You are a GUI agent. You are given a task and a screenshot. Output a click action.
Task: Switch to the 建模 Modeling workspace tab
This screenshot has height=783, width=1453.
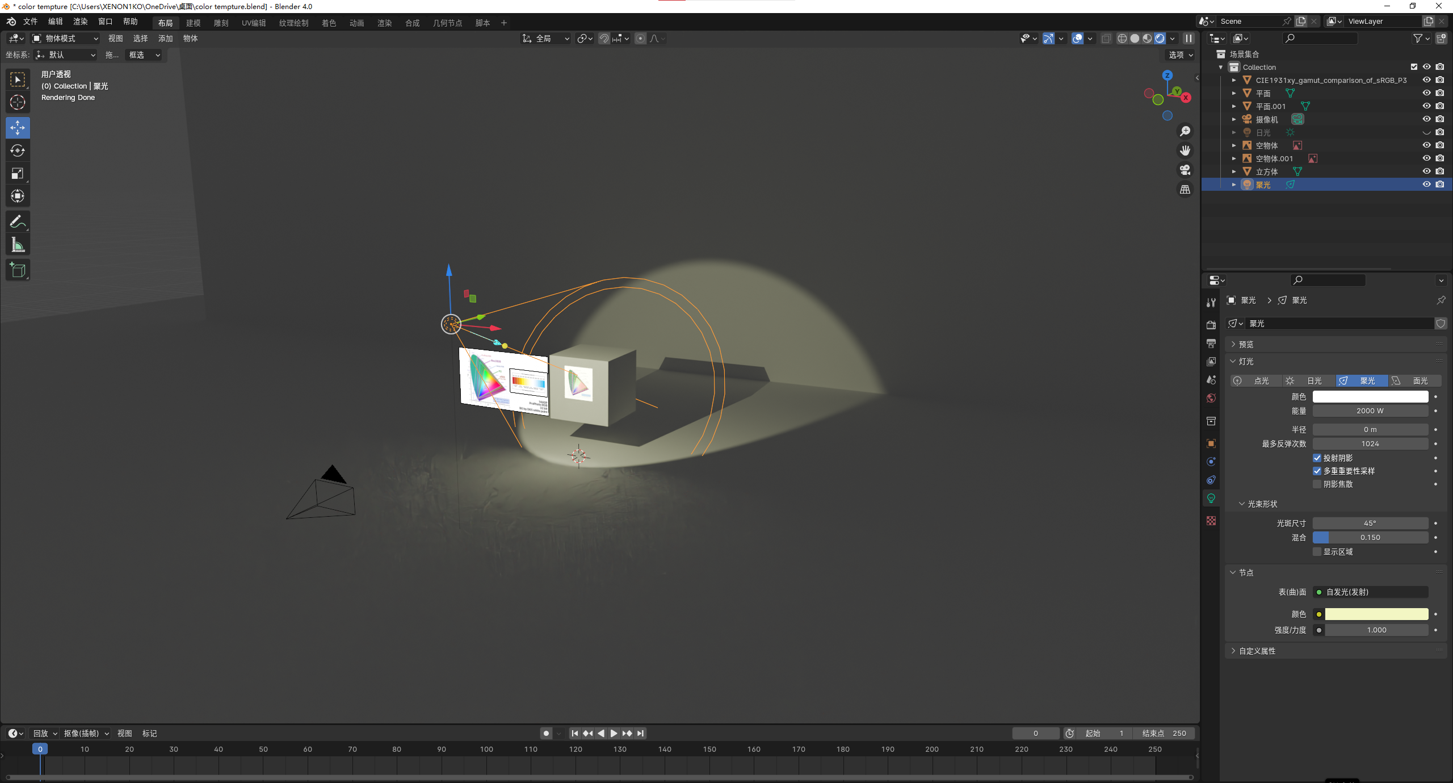pos(193,23)
